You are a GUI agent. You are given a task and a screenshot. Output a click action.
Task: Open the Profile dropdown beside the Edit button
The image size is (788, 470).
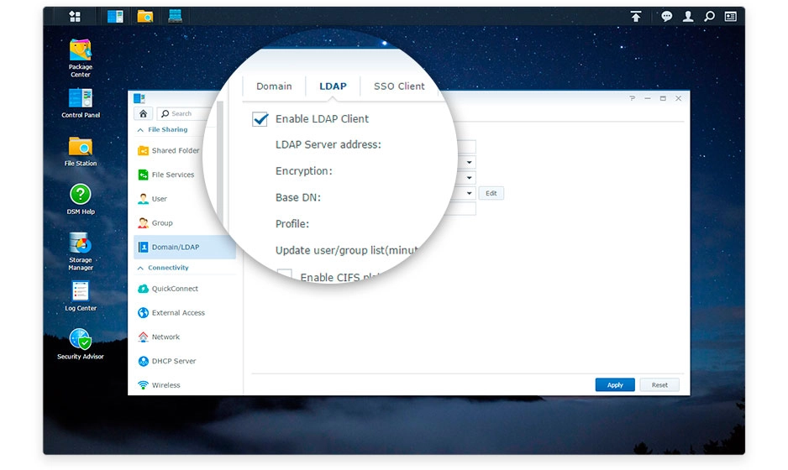(469, 193)
